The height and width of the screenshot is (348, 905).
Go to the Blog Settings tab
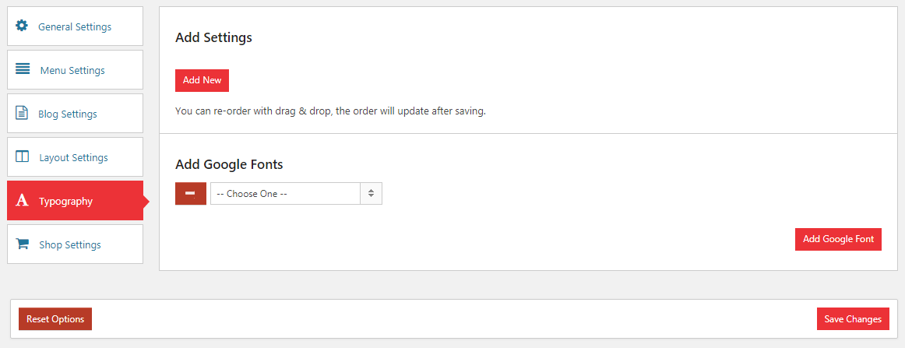[75, 113]
